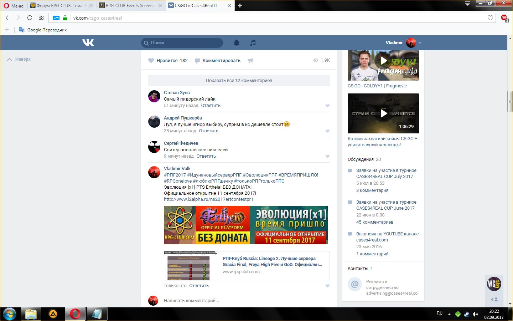
Task: Open Вакансия на YOUTUBE канале discussion
Action: coord(387,237)
